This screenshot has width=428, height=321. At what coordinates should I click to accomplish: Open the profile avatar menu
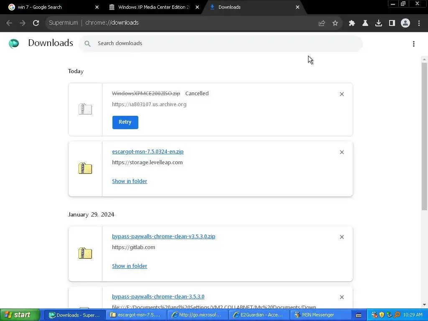coord(405,23)
